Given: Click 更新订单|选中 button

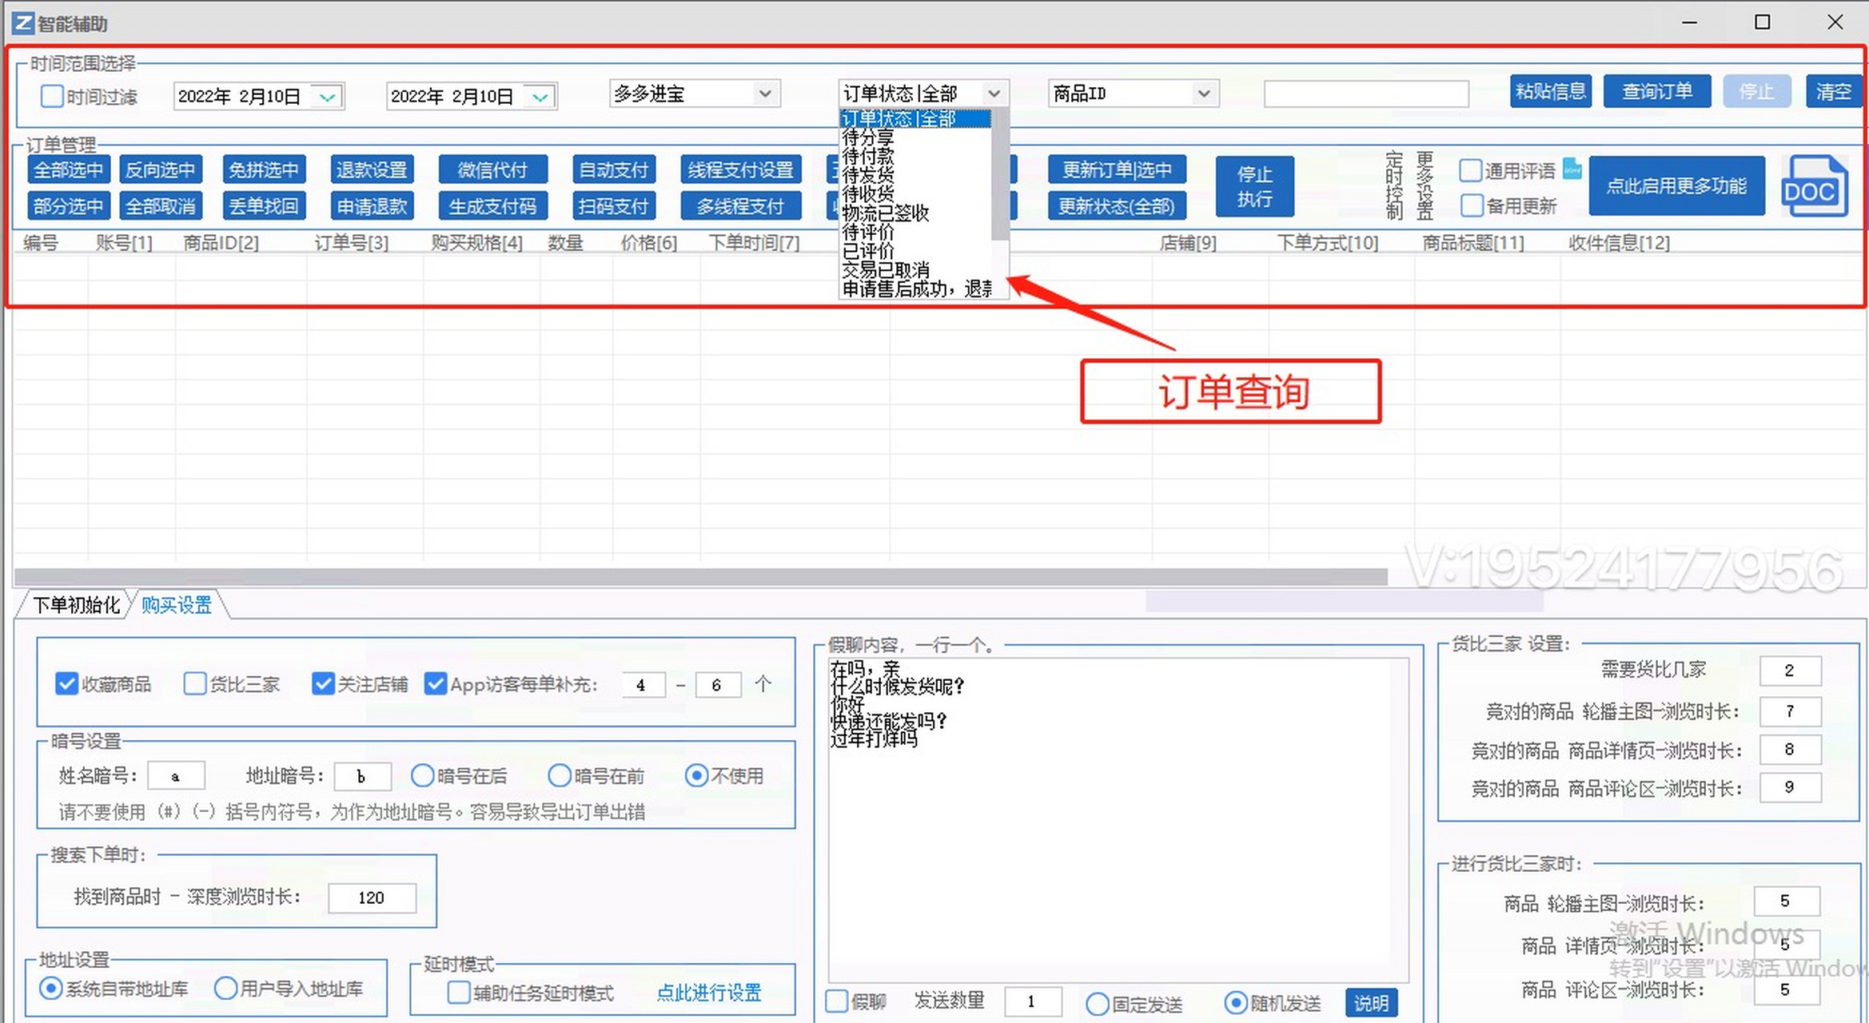Looking at the screenshot, I should (1117, 169).
